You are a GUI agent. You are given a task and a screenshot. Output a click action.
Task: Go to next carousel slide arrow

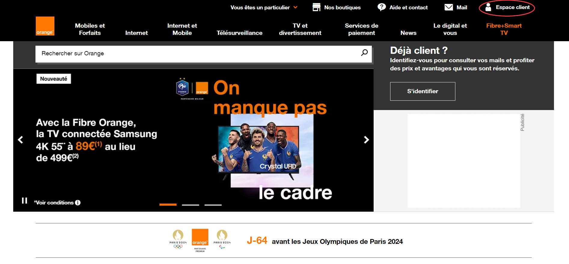pyautogui.click(x=366, y=140)
